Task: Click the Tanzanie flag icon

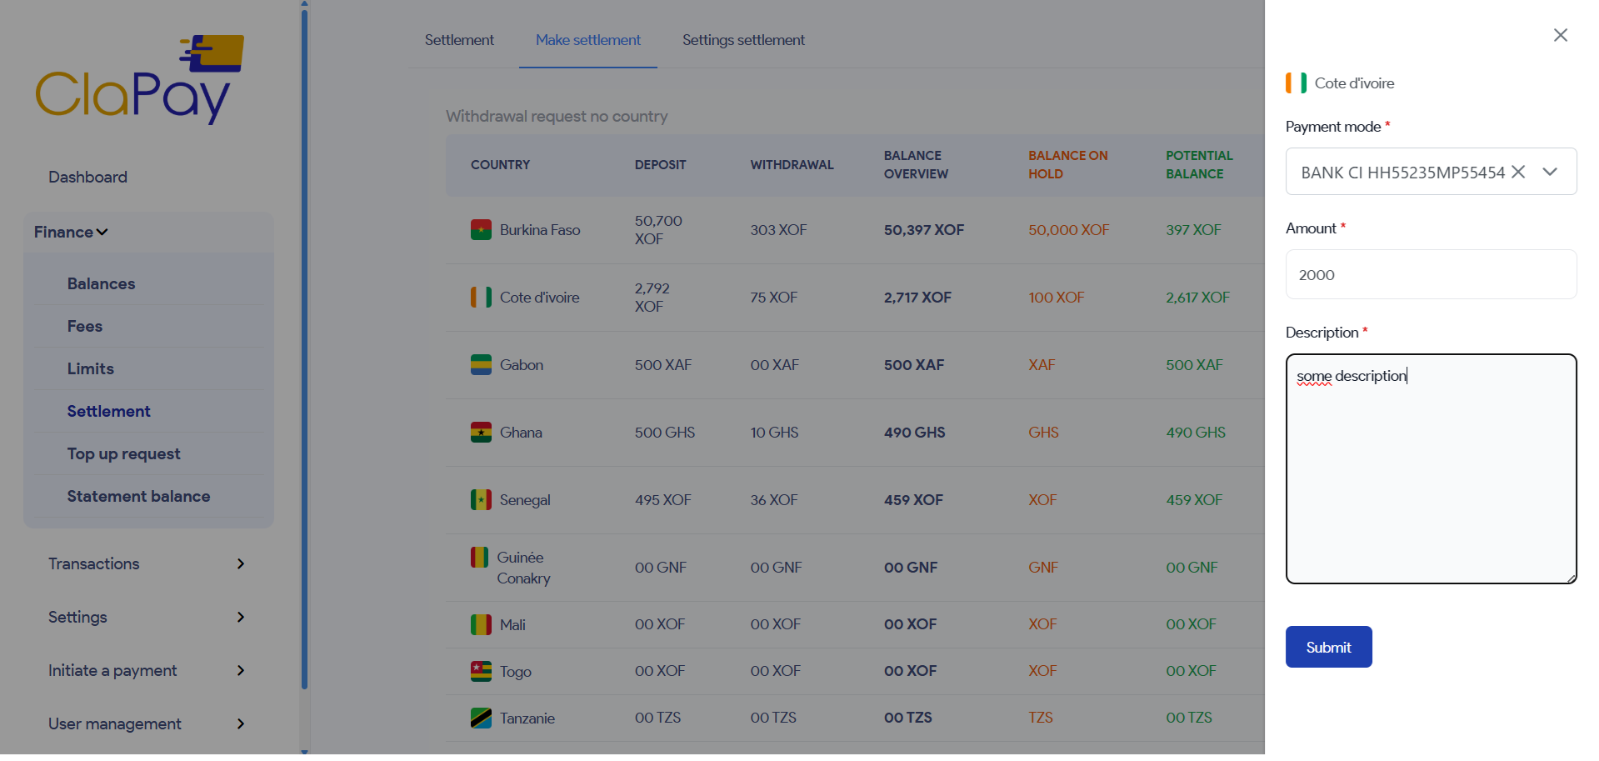Action: [481, 718]
